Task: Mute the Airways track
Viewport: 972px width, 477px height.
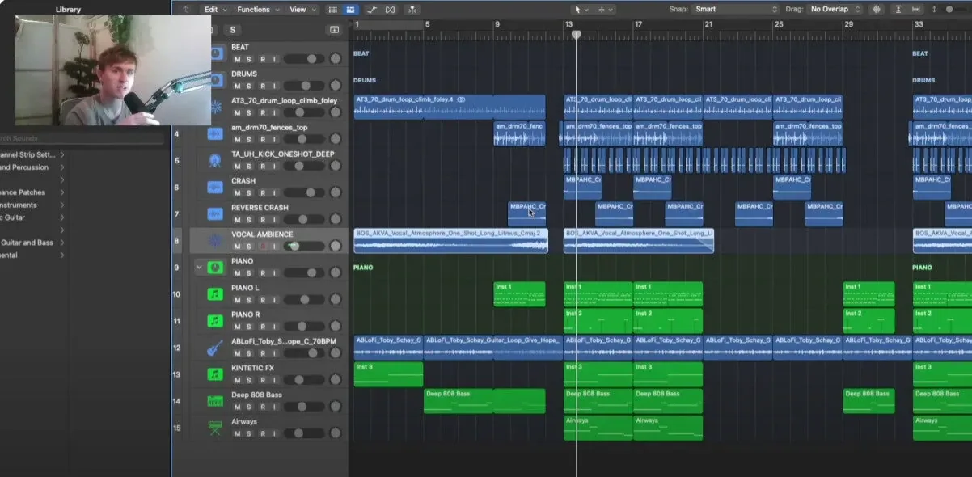Action: tap(237, 433)
